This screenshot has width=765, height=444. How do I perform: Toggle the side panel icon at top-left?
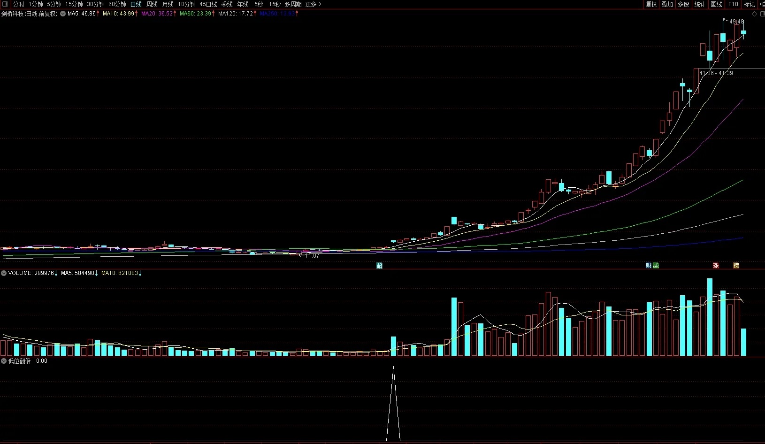pos(5,4)
